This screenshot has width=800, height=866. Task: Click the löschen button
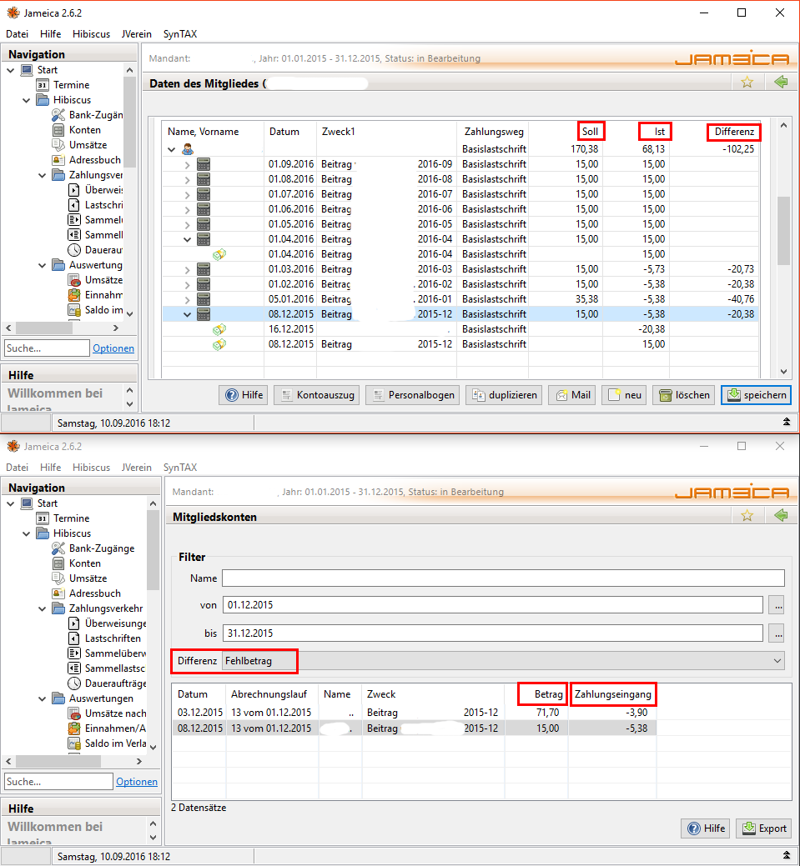(x=684, y=395)
